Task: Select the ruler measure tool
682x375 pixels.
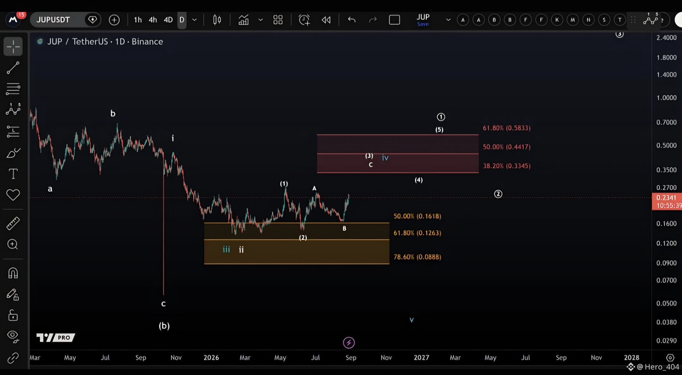Action: coord(13,223)
